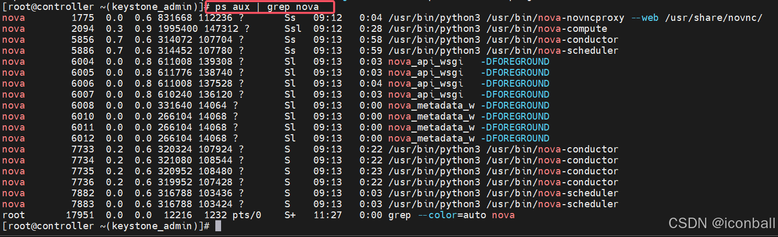Click PID 6012 in the output
Viewport: 778px width, 237px height.
click(83, 138)
